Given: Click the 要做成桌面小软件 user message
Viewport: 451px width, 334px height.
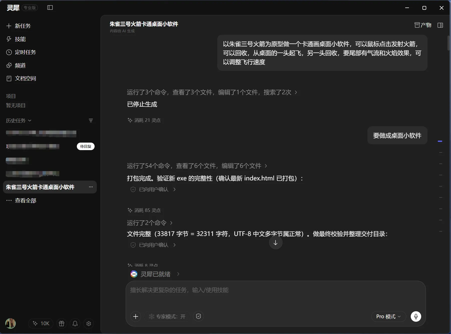Looking at the screenshot, I should 397,135.
